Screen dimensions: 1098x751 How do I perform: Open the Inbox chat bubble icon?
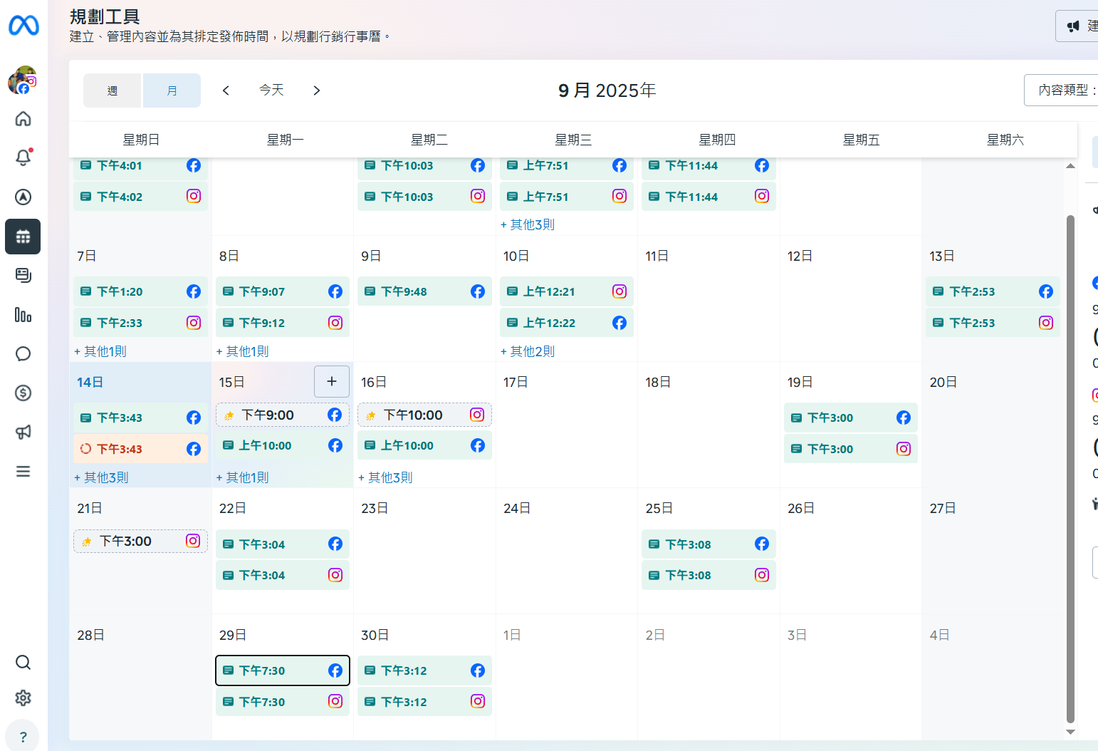point(23,354)
